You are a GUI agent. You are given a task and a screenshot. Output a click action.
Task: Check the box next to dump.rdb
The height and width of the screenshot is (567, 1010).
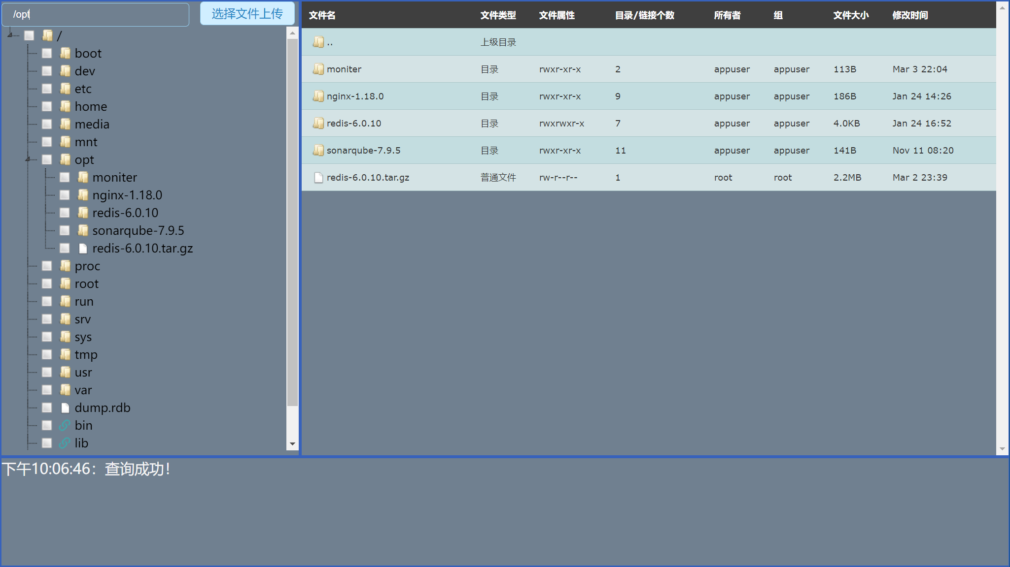click(x=47, y=408)
